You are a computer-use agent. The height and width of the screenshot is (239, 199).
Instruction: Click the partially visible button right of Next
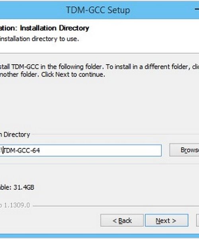point(198,220)
